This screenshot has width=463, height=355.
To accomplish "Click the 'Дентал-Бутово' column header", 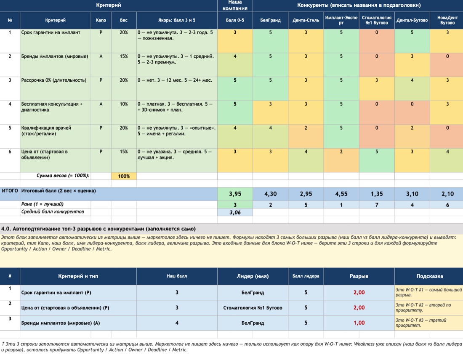I will (x=412, y=20).
